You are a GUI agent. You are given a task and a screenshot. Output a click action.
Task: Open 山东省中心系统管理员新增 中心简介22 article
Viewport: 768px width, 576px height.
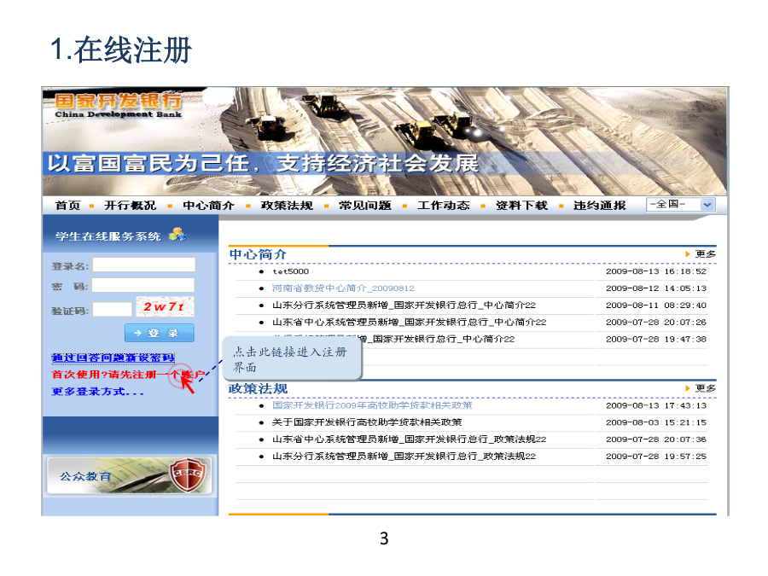tap(409, 322)
